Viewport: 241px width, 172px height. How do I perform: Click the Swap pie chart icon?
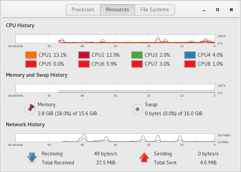(x=138, y=109)
